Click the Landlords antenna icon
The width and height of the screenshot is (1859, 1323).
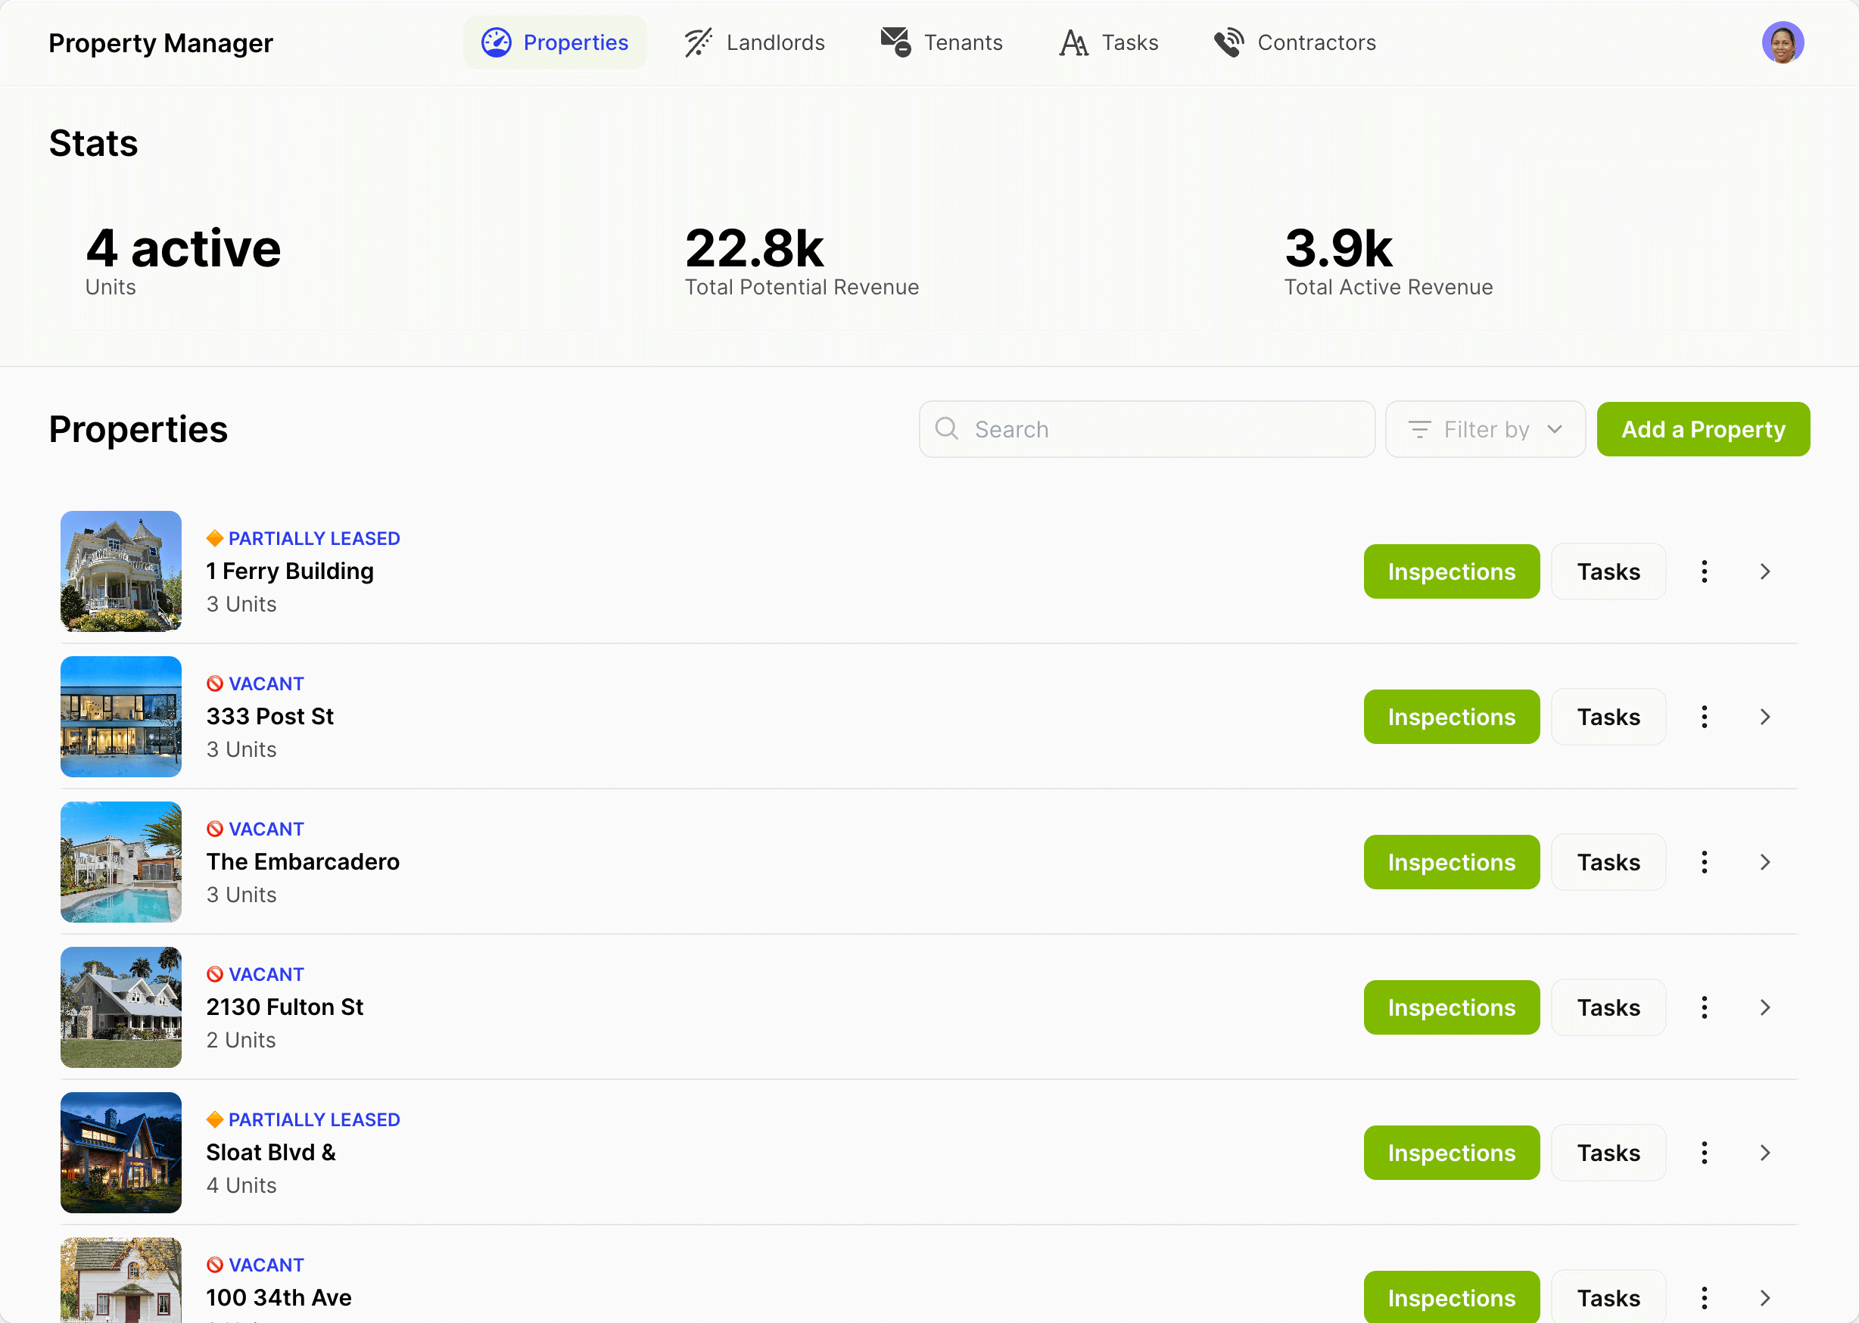click(698, 42)
